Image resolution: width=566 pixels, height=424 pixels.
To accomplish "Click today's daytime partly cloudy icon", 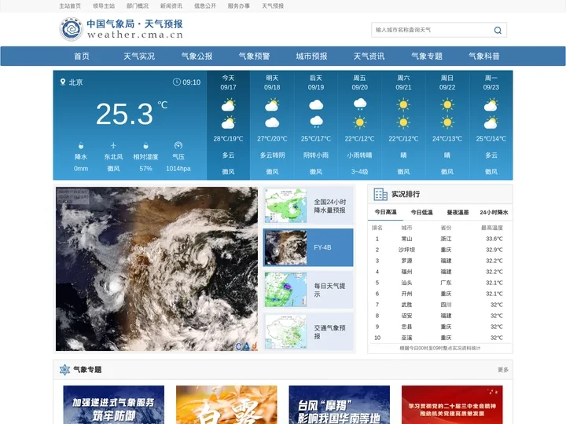I will [x=228, y=105].
